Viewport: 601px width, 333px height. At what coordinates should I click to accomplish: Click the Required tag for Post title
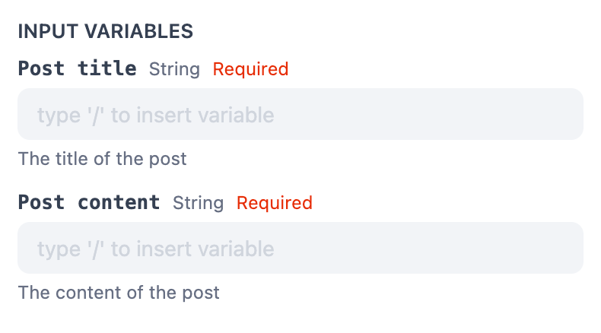coord(250,70)
